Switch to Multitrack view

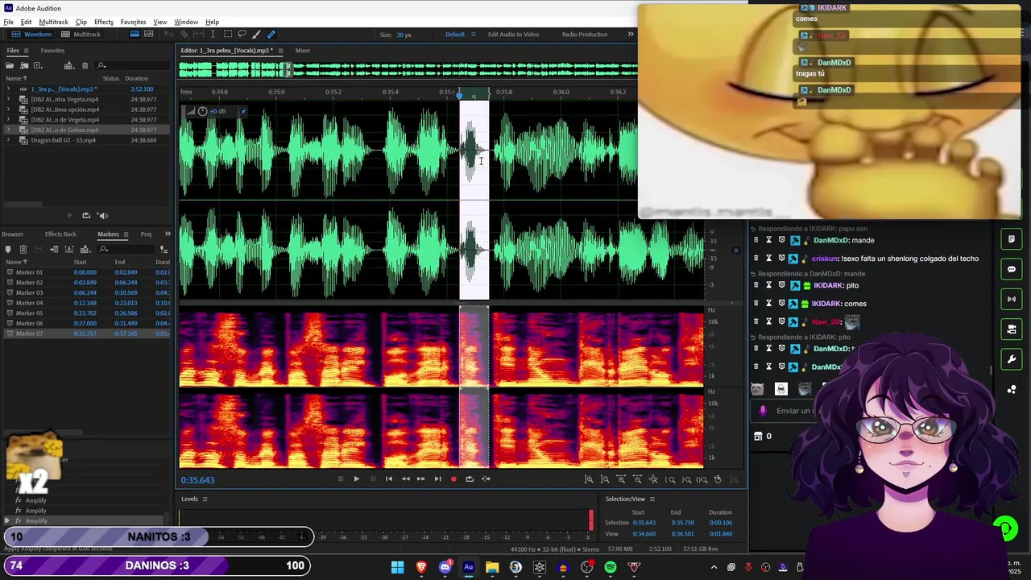81,35
